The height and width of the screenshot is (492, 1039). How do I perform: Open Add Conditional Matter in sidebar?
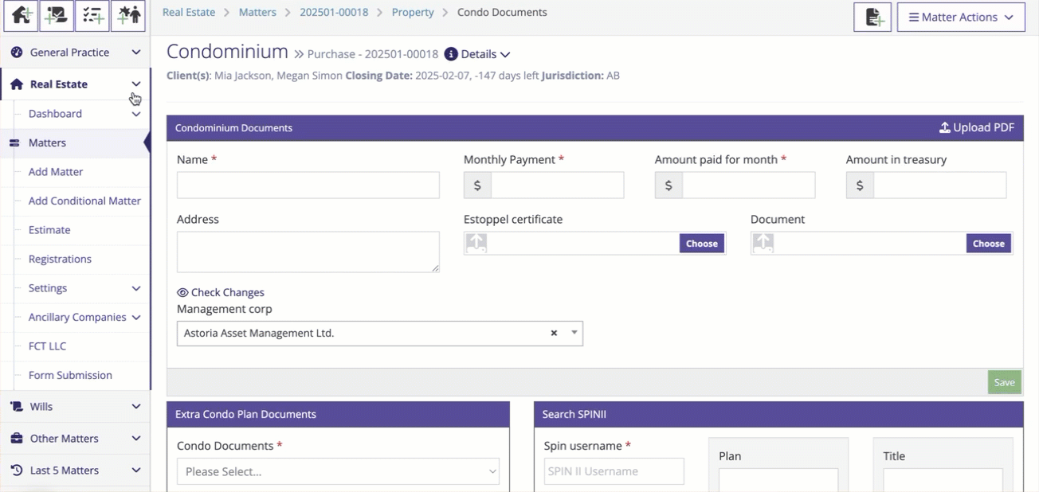coord(84,201)
